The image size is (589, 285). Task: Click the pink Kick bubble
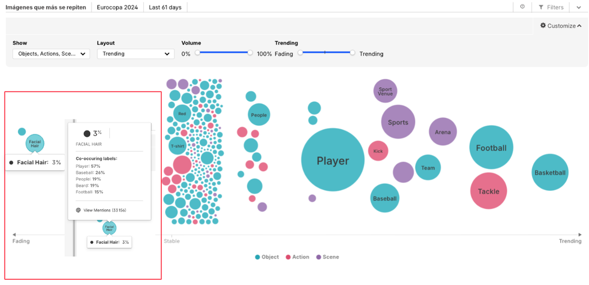378,151
